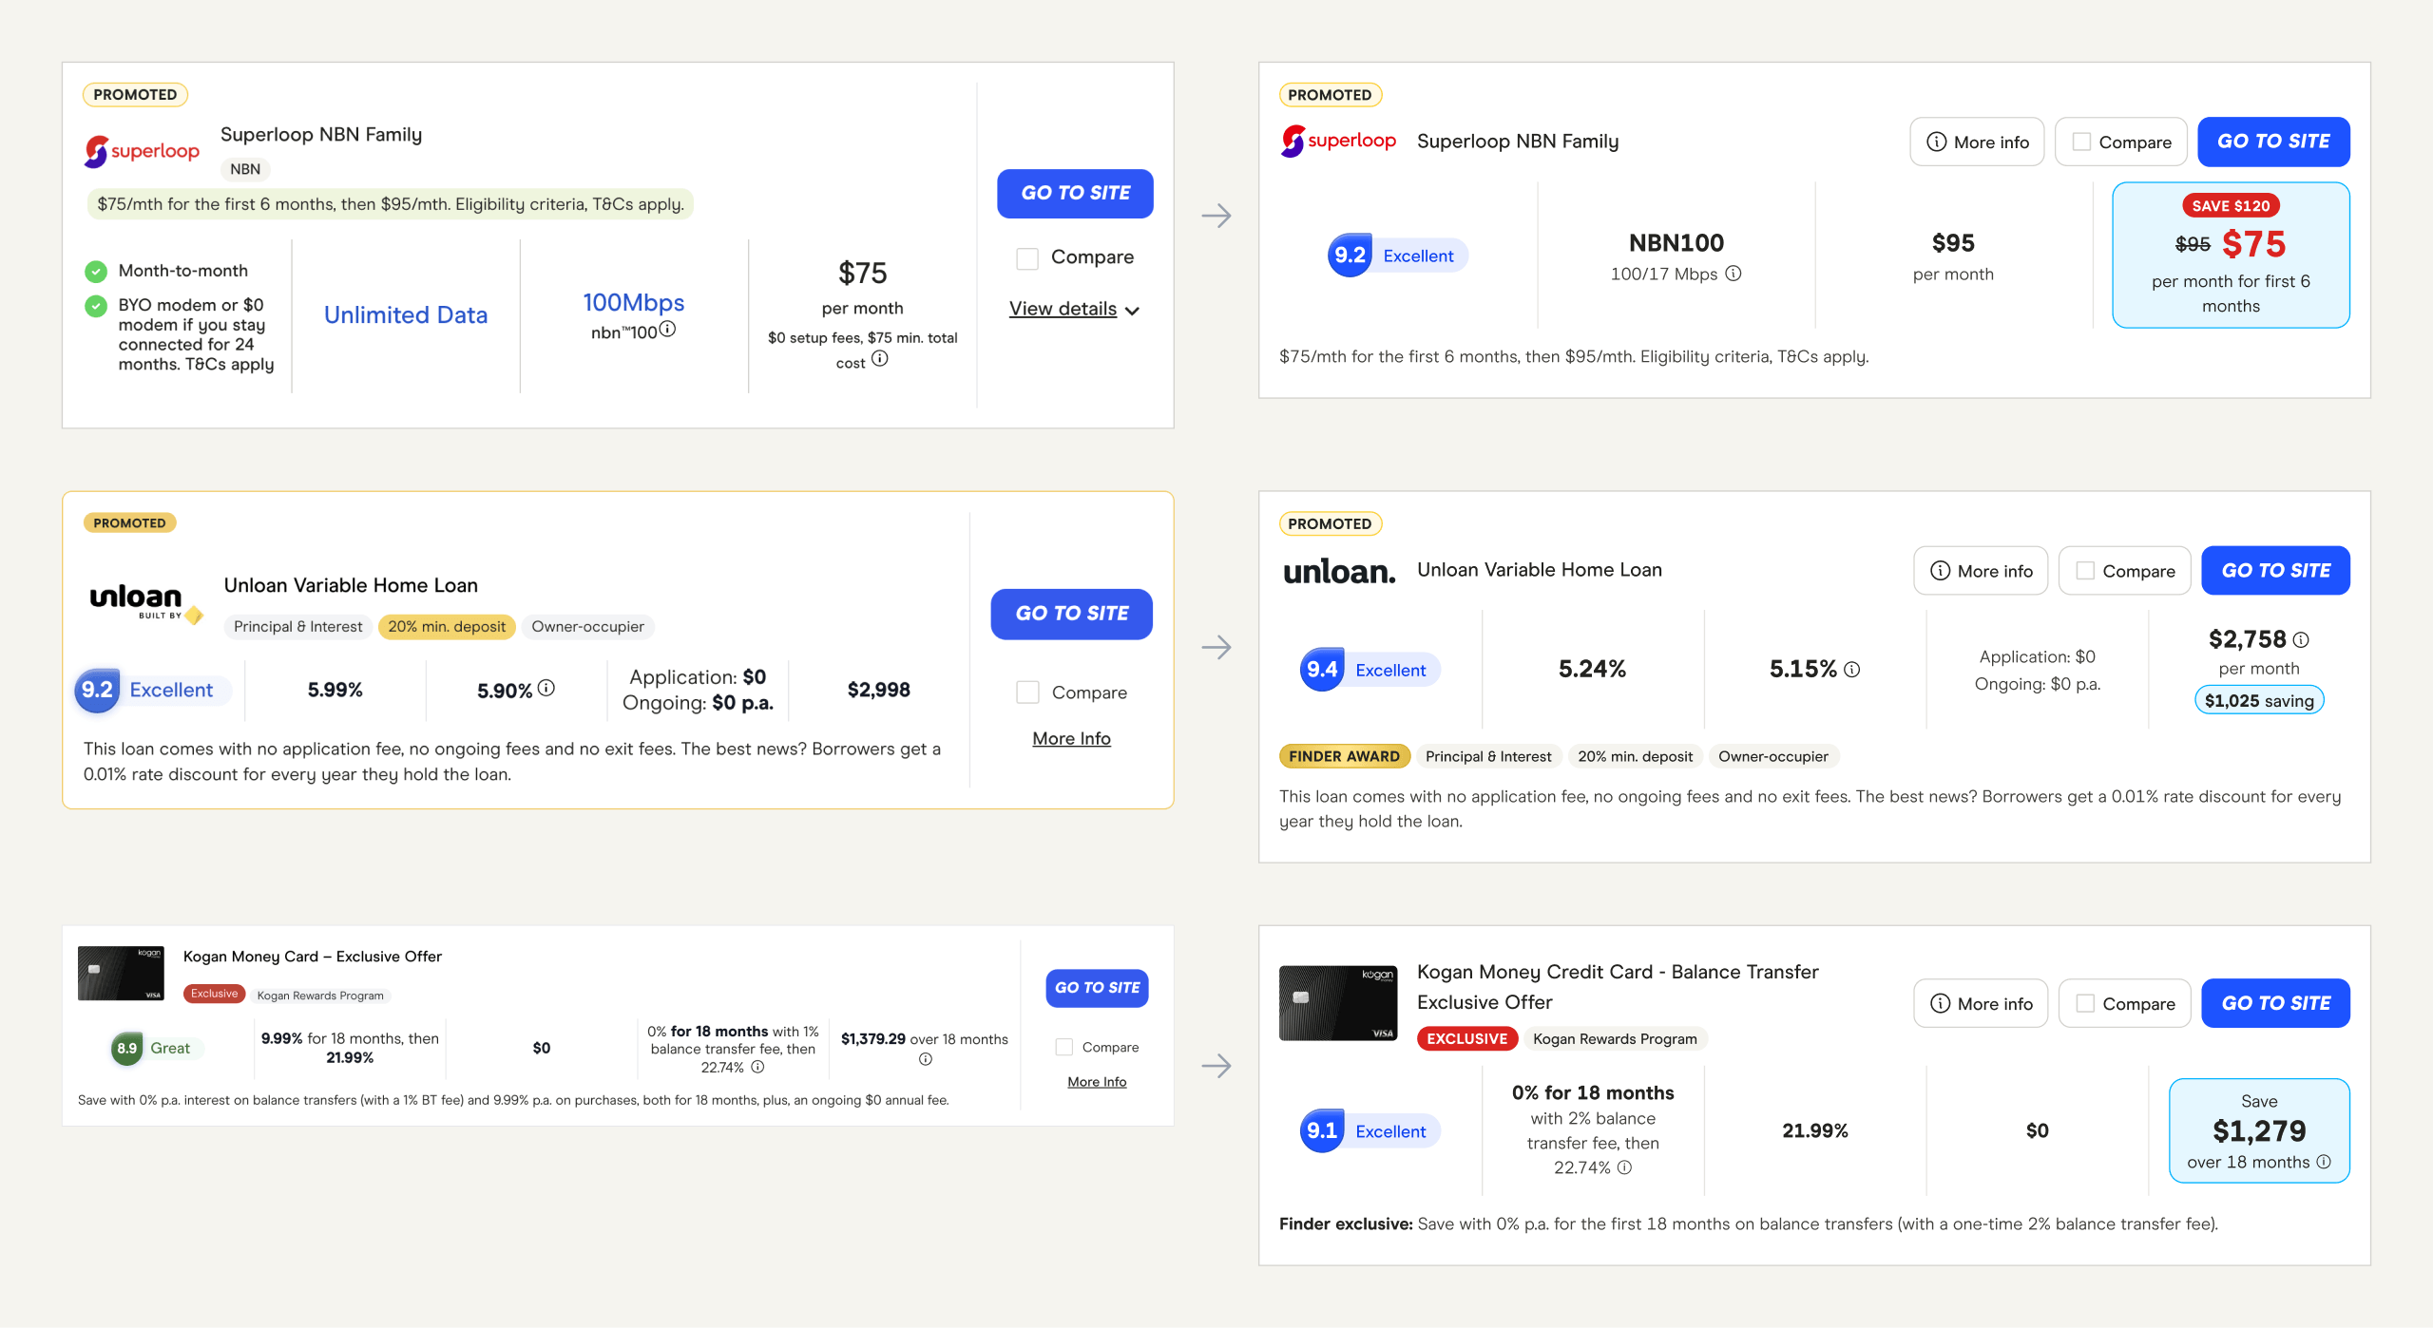Click GO TO SITE in the Kogan 9.1 Excellent card
The height and width of the screenshot is (1328, 2433).
click(x=2275, y=1003)
